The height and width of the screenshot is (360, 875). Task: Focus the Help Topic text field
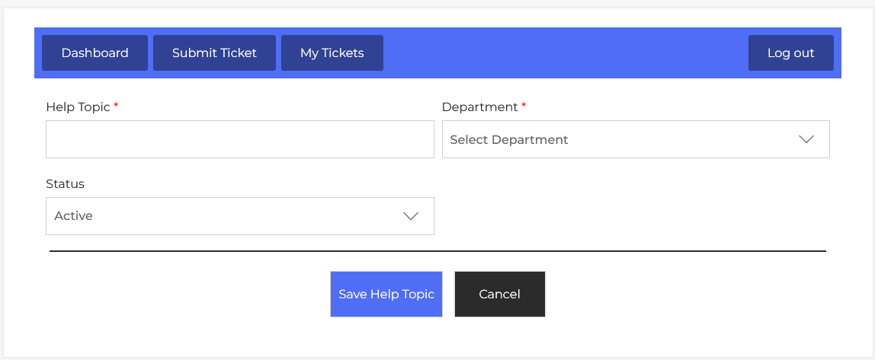[x=239, y=139]
